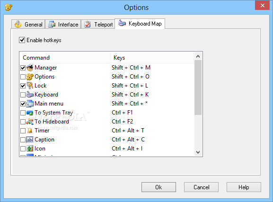Image resolution: width=273 pixels, height=202 pixels.
Task: Click the Timer bell icon
Action: pyautogui.click(x=30, y=131)
